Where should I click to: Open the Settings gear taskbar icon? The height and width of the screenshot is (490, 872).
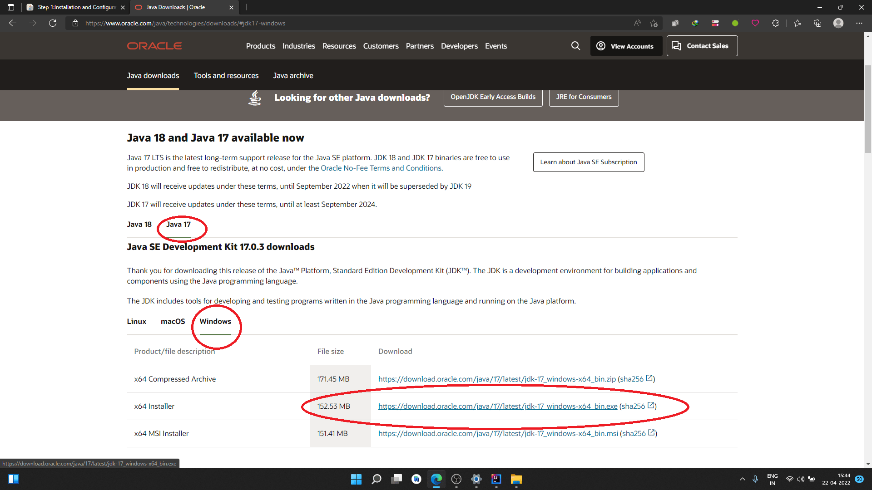476,479
